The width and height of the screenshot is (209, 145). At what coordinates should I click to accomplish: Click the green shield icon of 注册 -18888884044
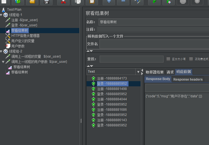(94, 99)
